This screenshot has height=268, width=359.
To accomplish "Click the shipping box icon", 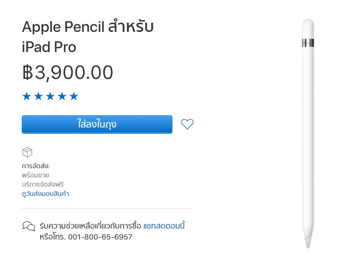I will [28, 152].
